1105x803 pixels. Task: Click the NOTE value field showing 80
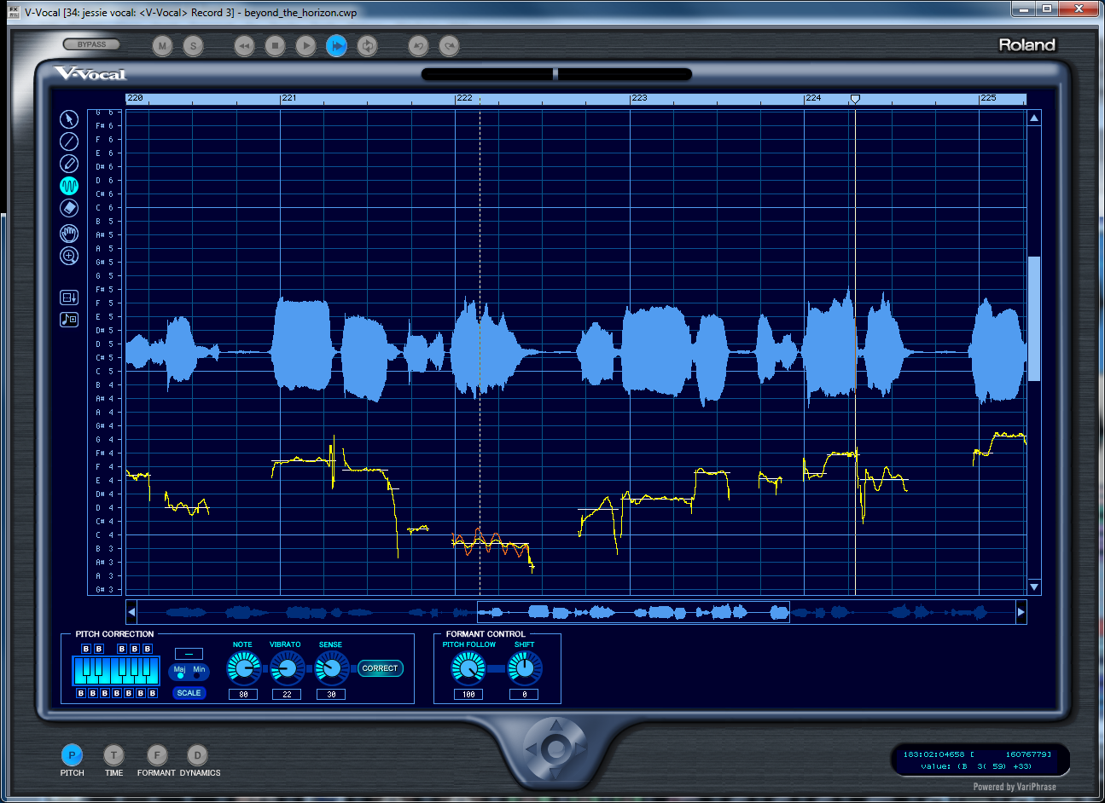coord(243,694)
